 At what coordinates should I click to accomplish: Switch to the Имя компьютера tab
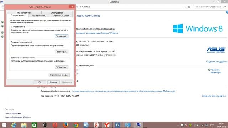coord(24,13)
